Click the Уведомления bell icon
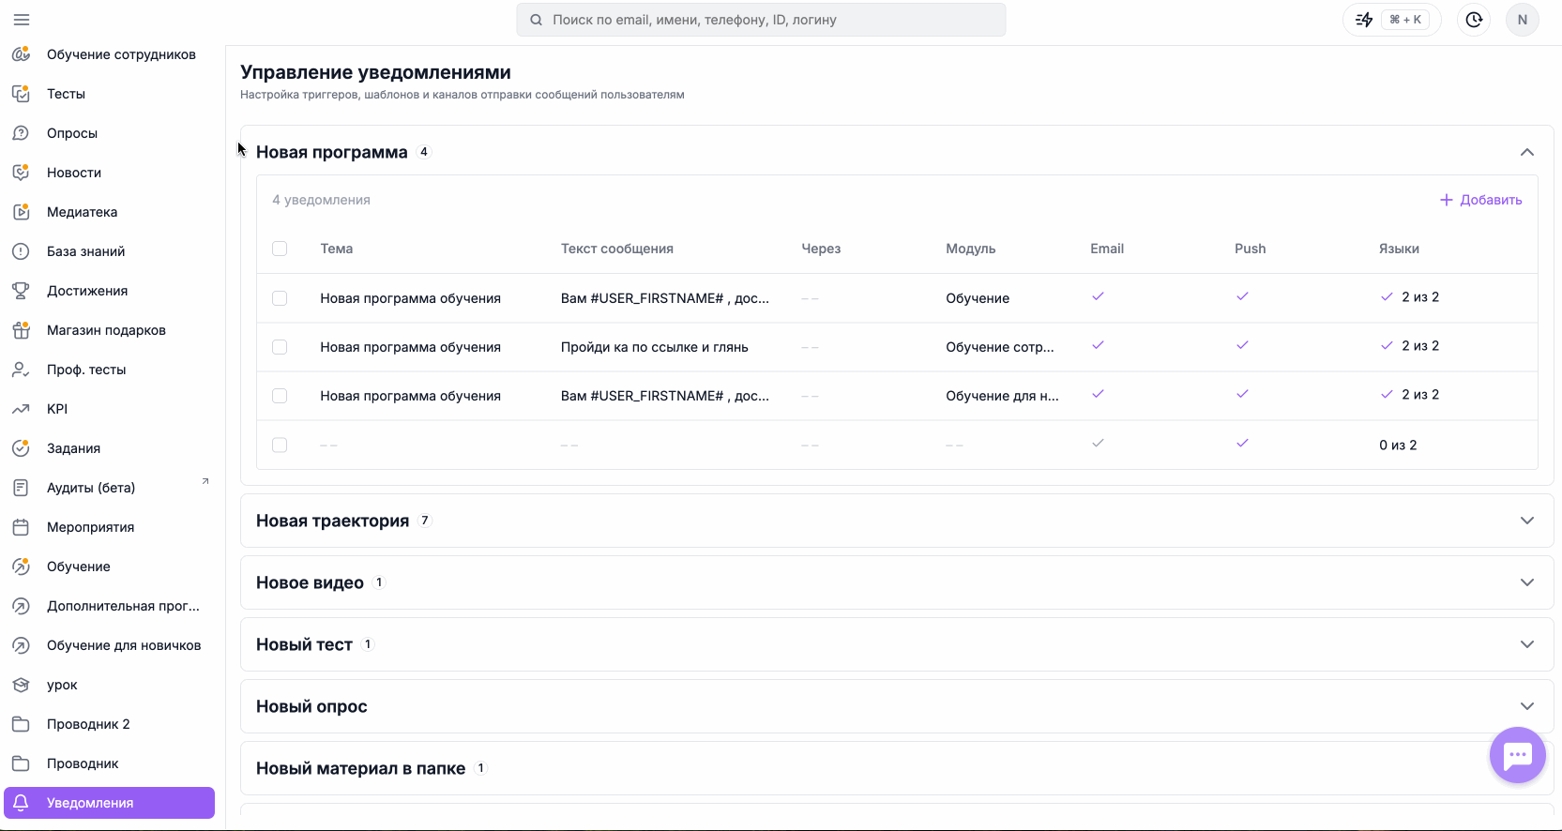 coord(21,803)
